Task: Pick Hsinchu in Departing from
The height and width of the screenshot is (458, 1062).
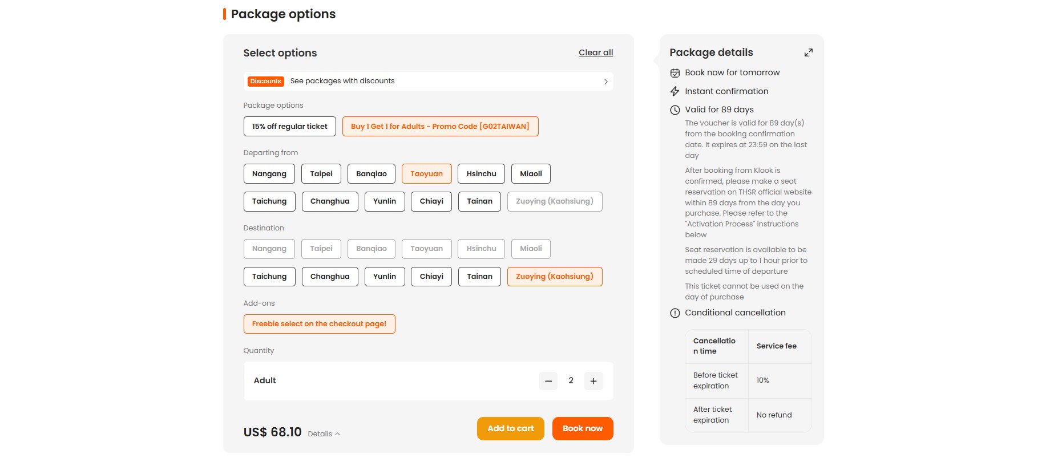Action: point(480,174)
